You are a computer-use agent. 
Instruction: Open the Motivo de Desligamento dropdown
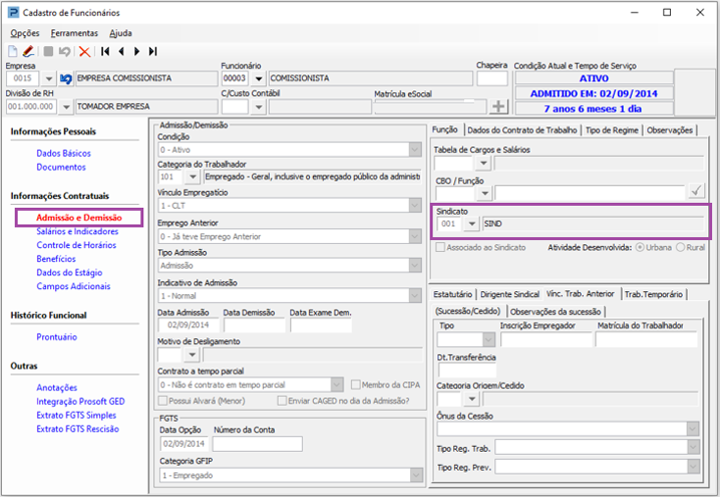coord(192,355)
